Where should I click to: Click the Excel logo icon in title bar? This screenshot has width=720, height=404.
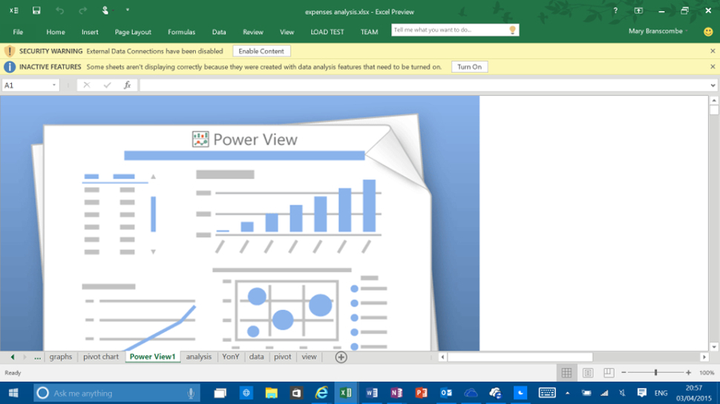point(14,10)
